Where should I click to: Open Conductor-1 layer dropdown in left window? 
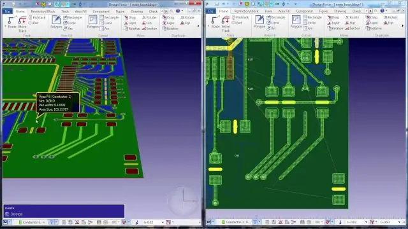(31, 222)
